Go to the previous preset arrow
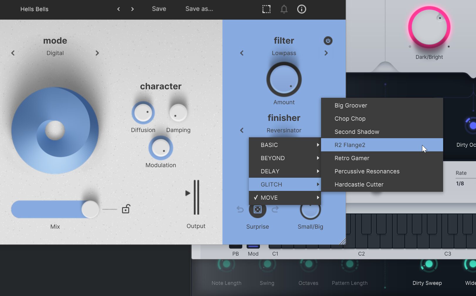 119,9
